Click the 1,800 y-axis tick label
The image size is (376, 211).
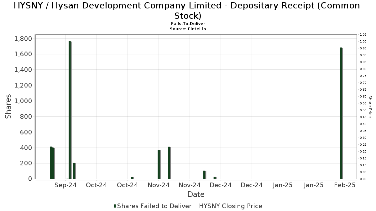[23, 39]
